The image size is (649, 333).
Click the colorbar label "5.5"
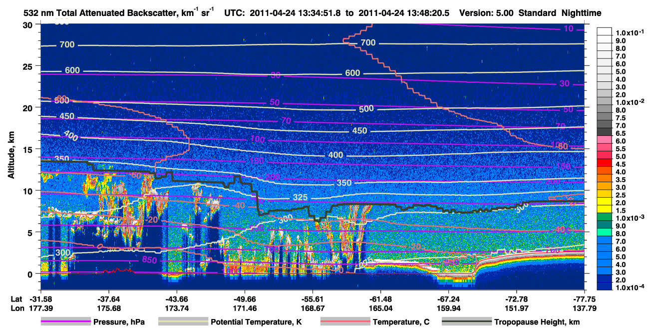(x=621, y=149)
